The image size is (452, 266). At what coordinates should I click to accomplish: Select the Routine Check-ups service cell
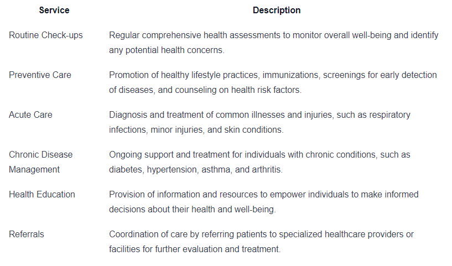pyautogui.click(x=46, y=35)
